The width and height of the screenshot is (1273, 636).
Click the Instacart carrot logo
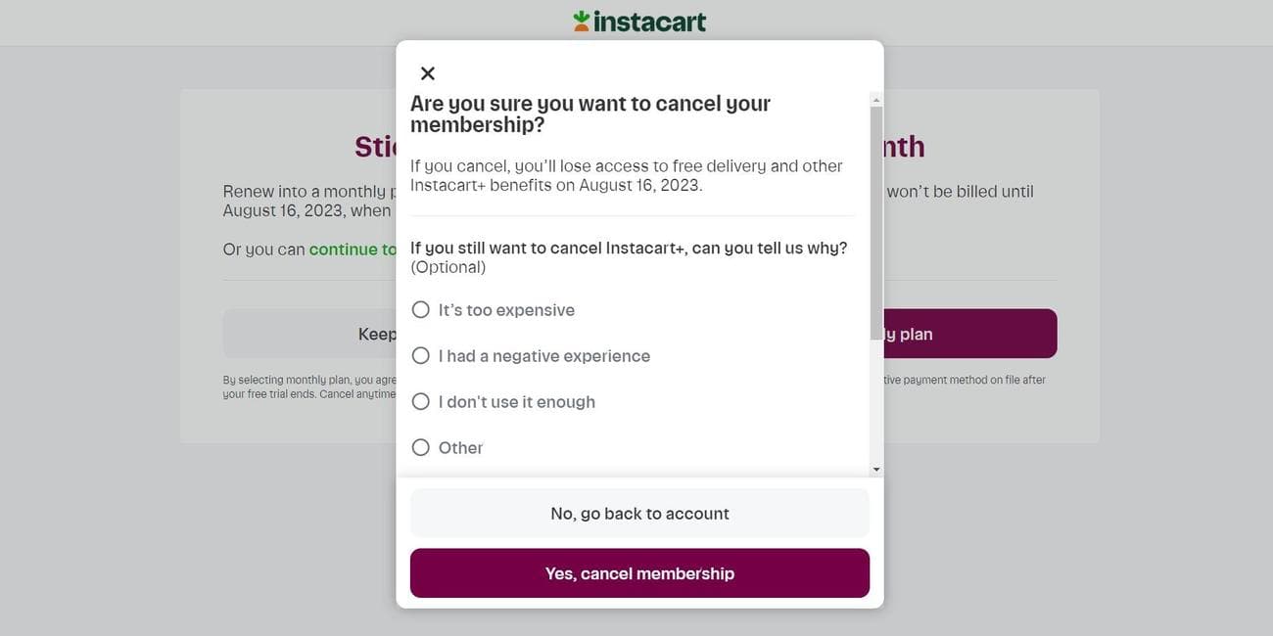click(582, 19)
